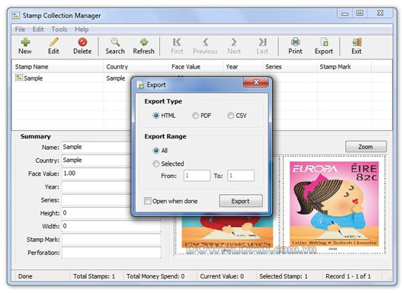
Task: Click Selected Stamp: 1 status entry
Action: [284, 276]
